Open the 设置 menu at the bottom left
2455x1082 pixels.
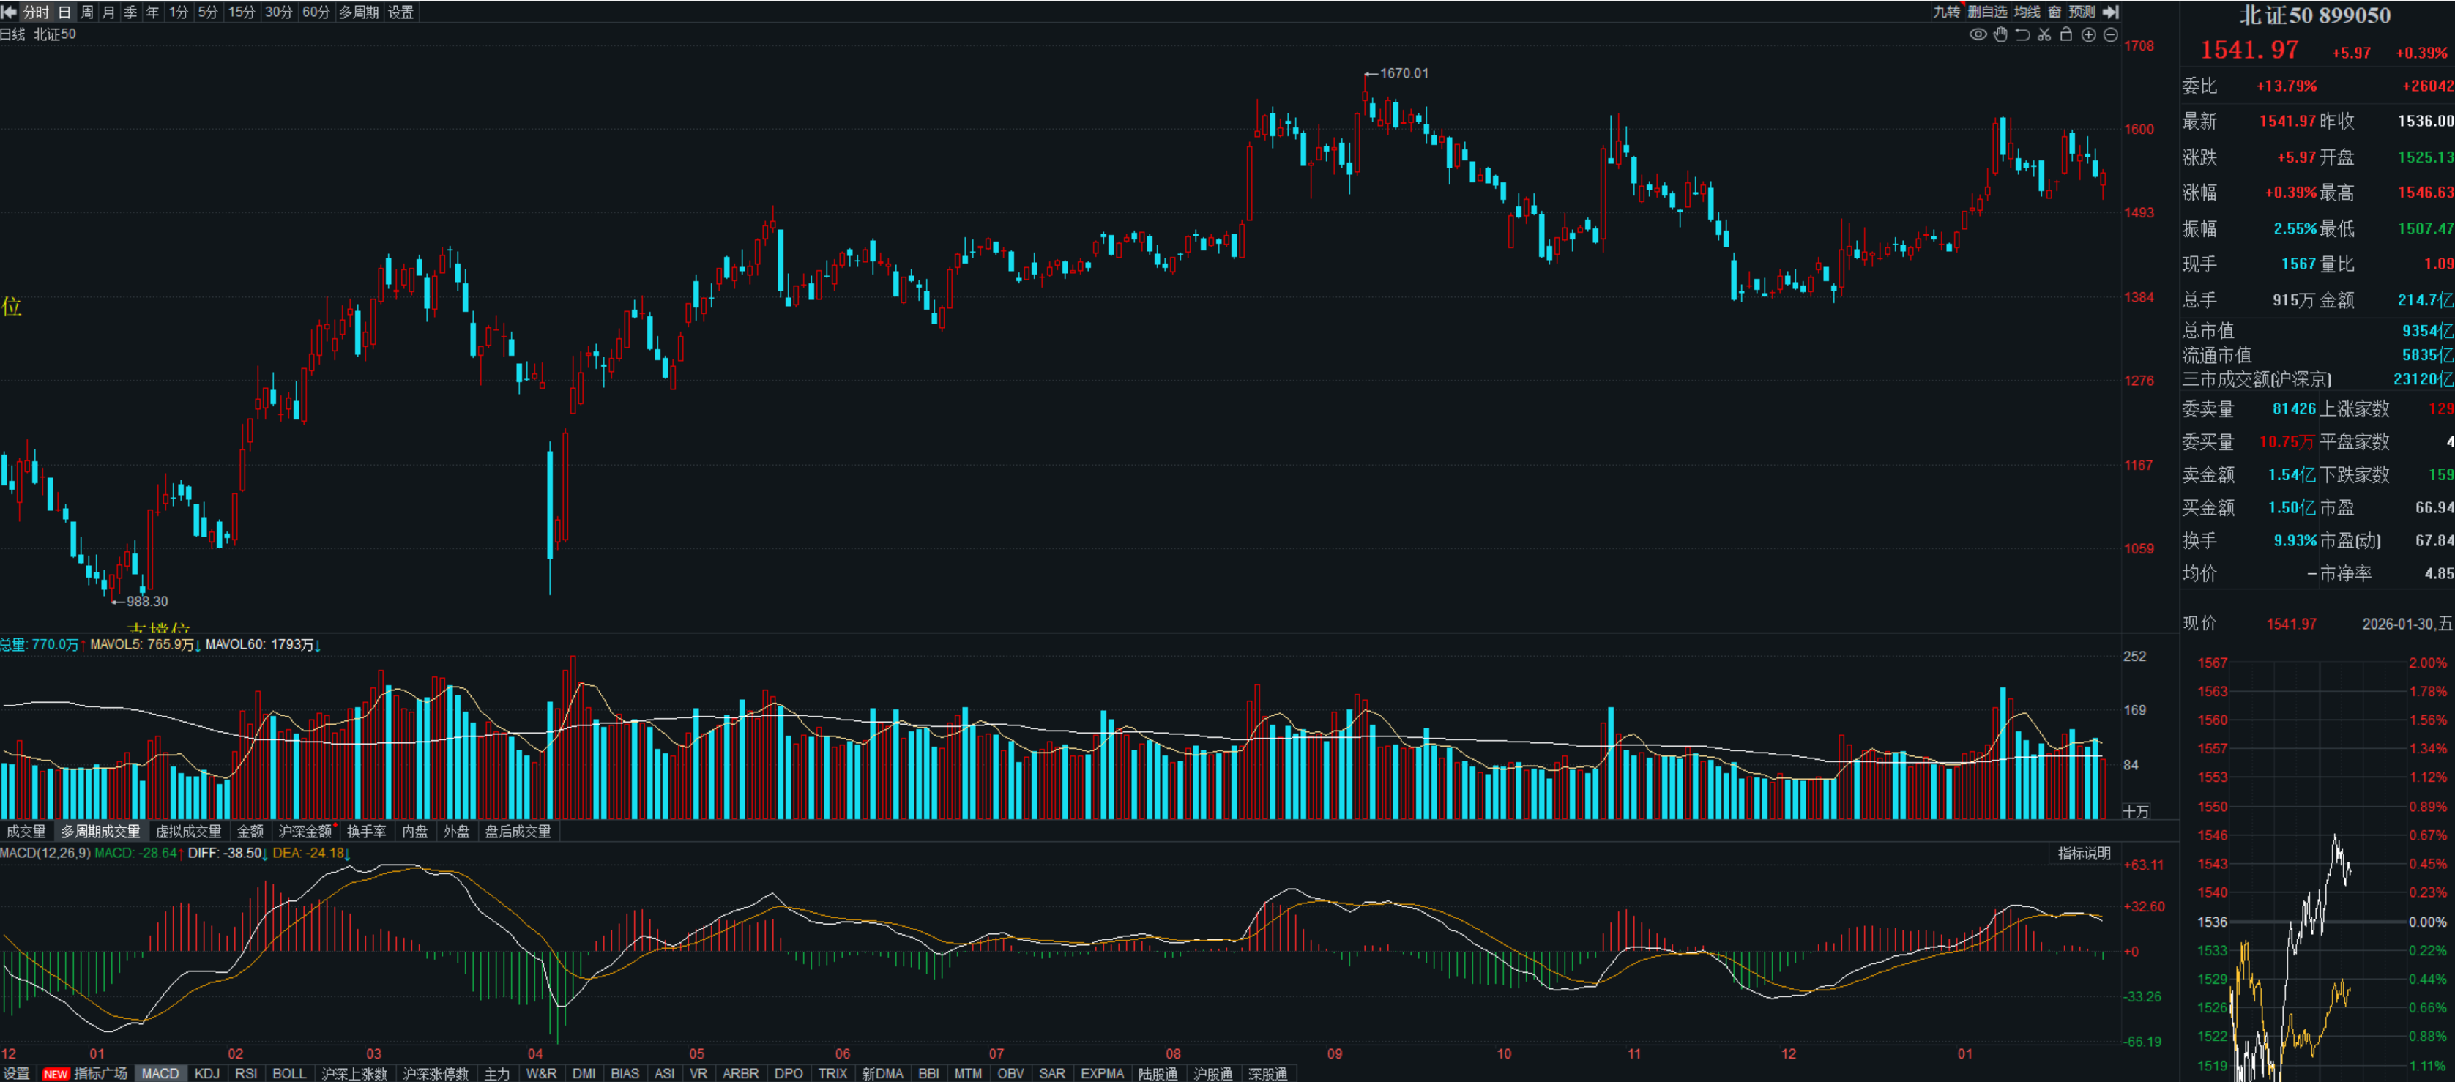point(15,1073)
